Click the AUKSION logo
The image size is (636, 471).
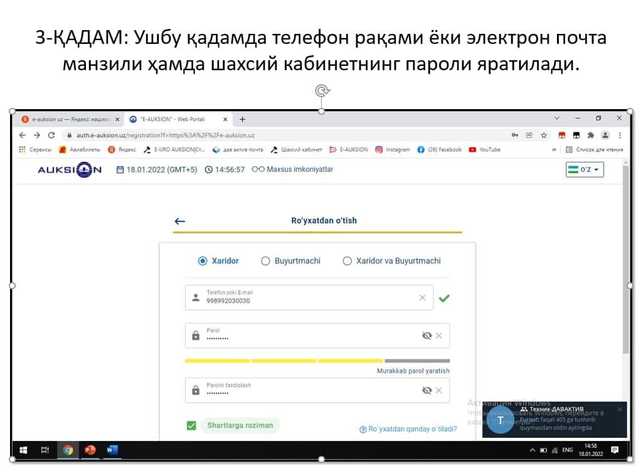[x=70, y=169]
